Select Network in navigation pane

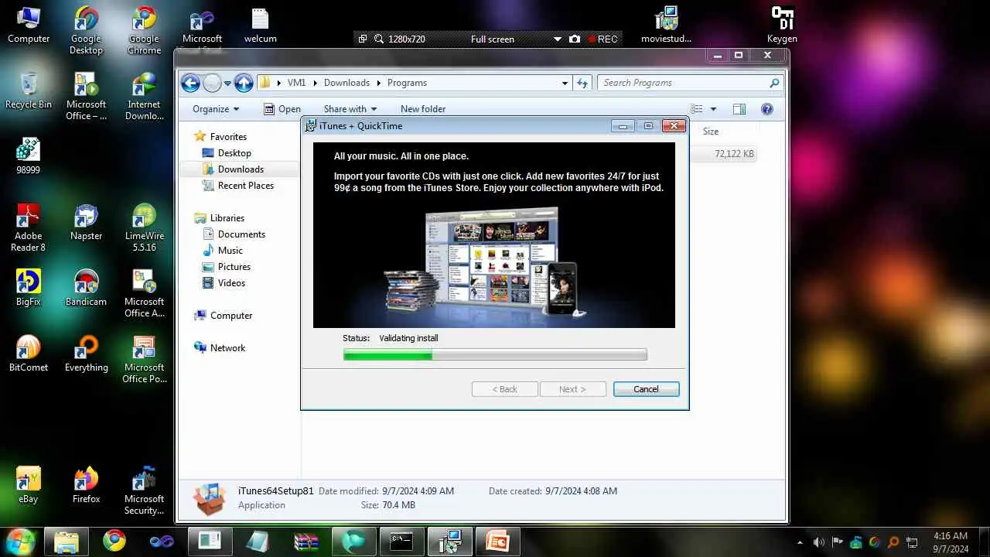(220, 348)
